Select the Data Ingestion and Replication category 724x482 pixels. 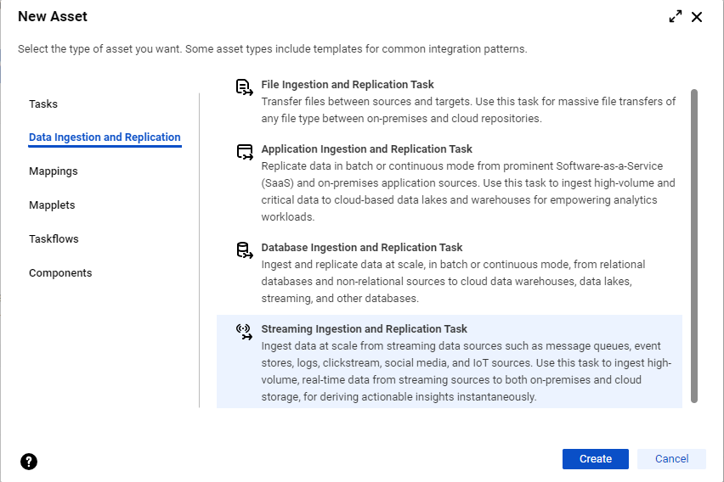coord(105,137)
